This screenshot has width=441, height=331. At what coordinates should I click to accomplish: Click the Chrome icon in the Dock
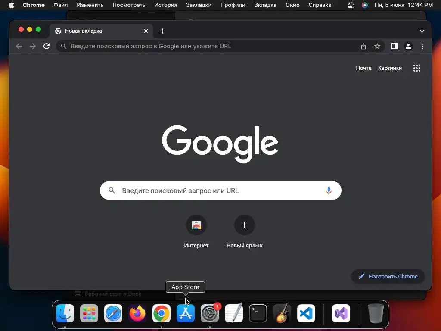tap(161, 313)
